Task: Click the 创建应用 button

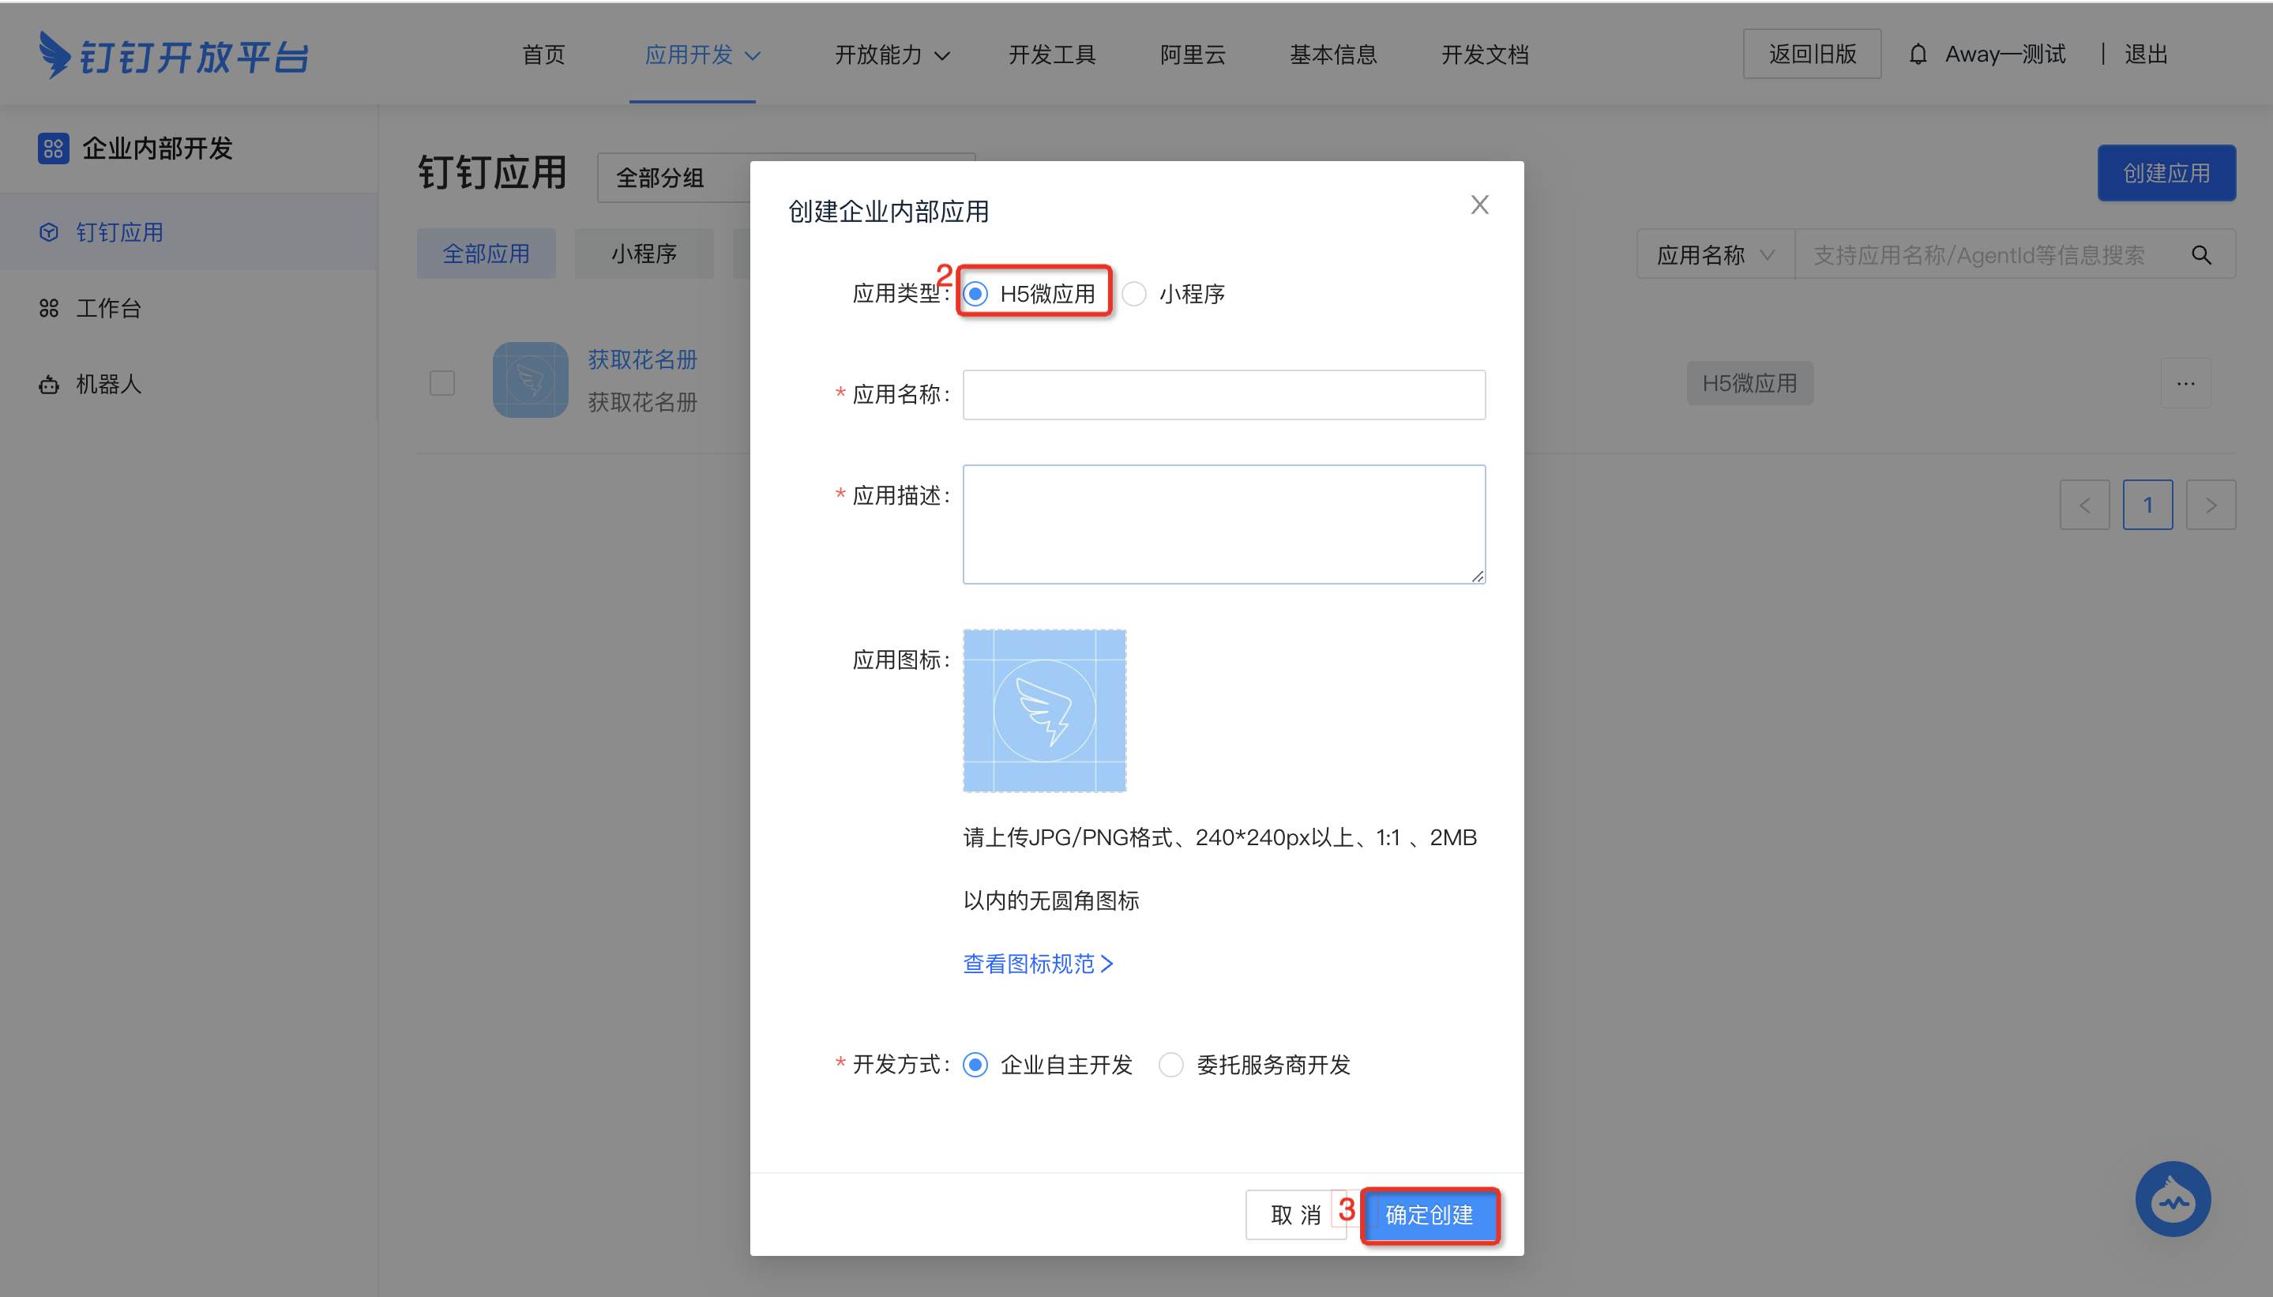Action: (x=2166, y=173)
